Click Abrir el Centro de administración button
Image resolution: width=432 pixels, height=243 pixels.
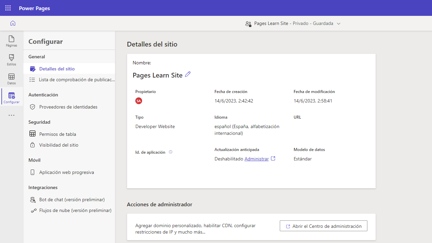[x=323, y=226]
